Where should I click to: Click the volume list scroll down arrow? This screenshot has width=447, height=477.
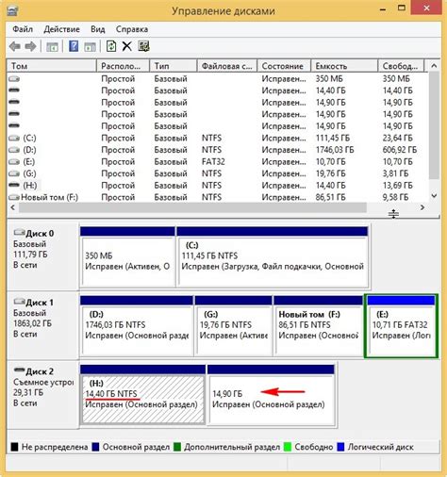[434, 196]
